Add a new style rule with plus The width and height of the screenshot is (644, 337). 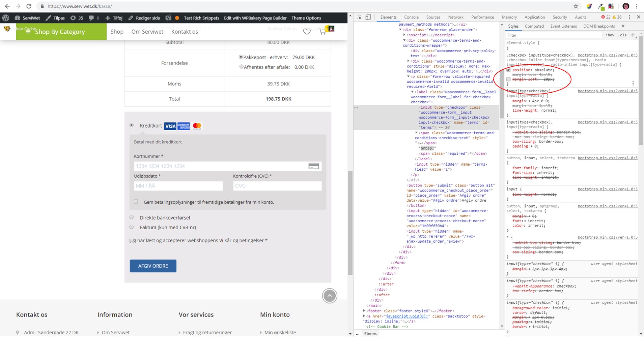[633, 35]
